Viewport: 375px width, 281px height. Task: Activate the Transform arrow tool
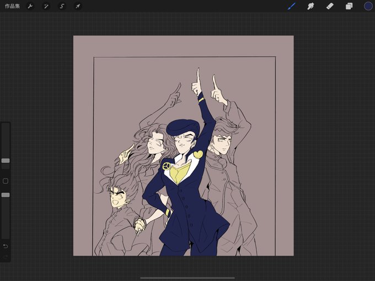click(x=78, y=6)
